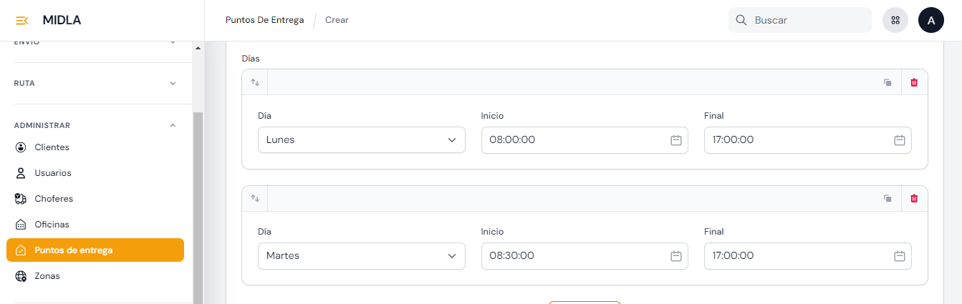Click the Puntos De Entrega breadcrumb link

(x=264, y=20)
